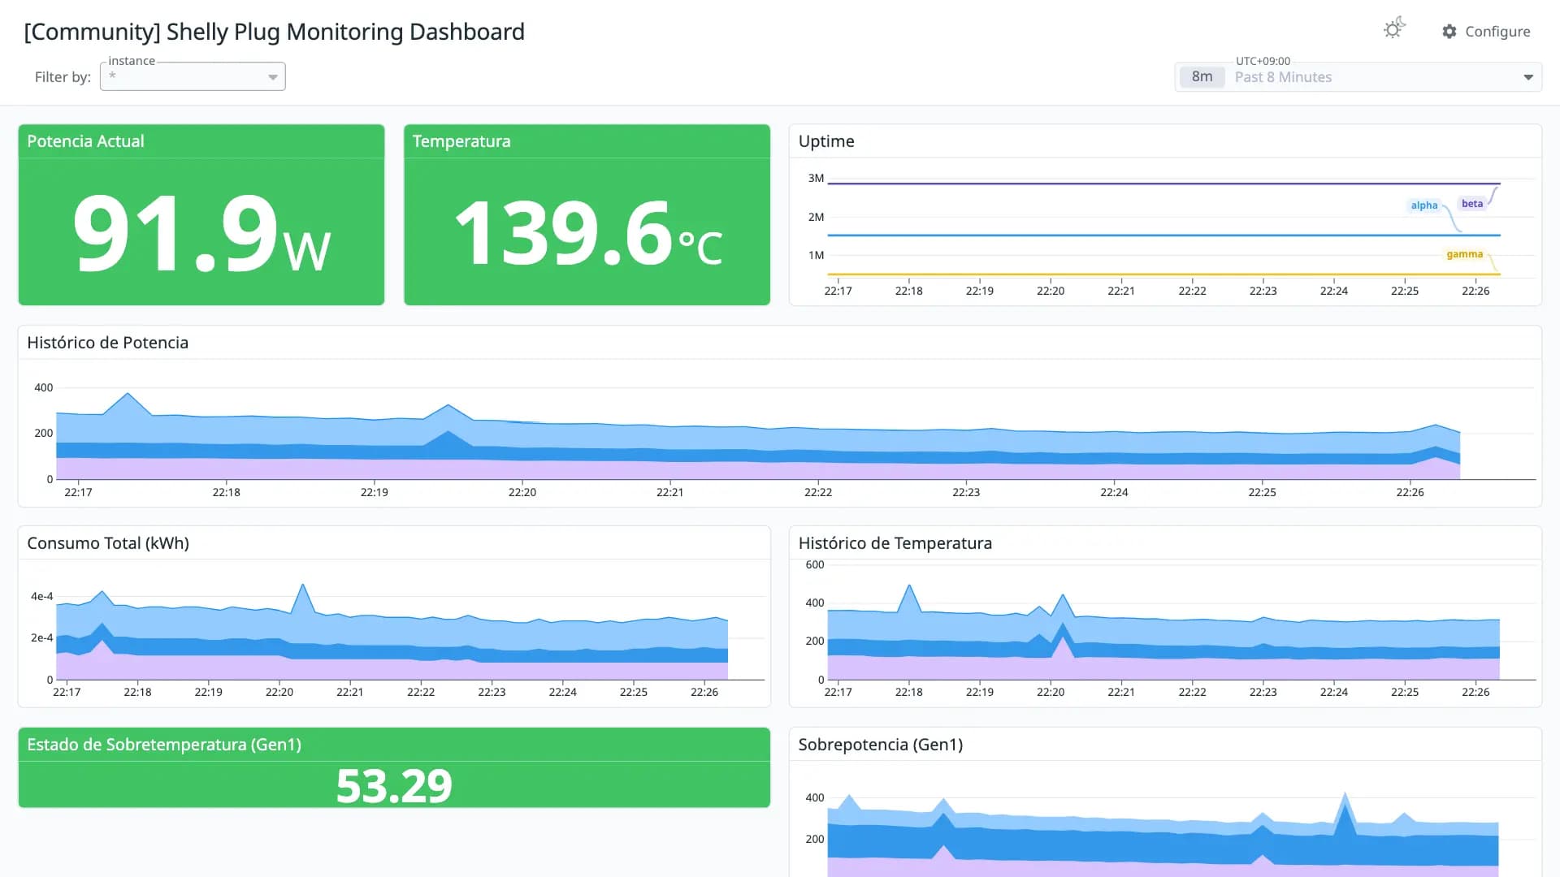Click the Potencia Actual widget title
1560x877 pixels.
coord(85,141)
